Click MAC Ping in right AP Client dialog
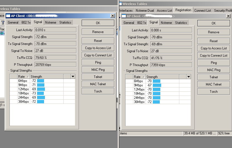This screenshot has height=148, width=232. 214,70
